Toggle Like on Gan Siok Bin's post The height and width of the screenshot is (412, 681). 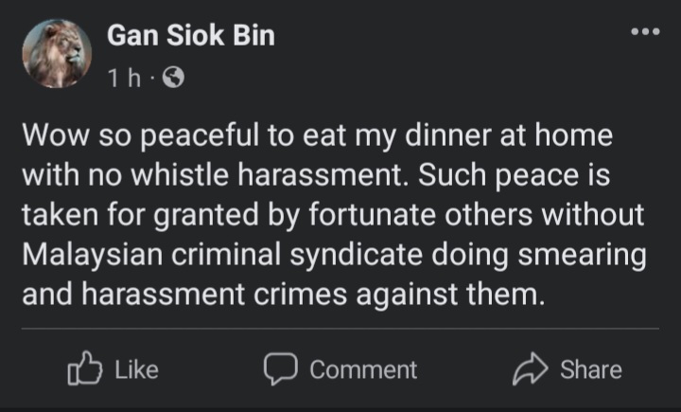click(x=113, y=369)
